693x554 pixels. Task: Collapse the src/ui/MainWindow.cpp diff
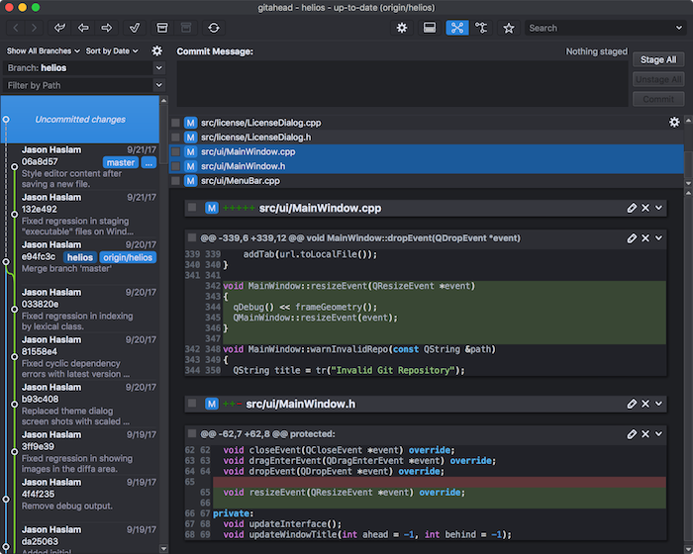tap(659, 208)
